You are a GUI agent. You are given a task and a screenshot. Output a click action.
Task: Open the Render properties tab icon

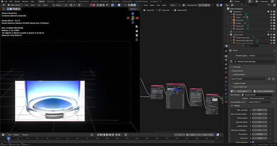click(x=226, y=56)
